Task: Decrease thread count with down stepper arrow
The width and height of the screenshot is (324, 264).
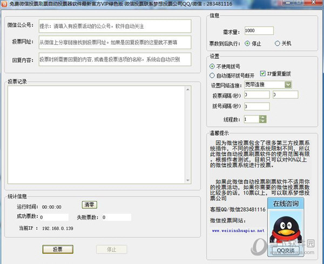Action: [x=262, y=121]
